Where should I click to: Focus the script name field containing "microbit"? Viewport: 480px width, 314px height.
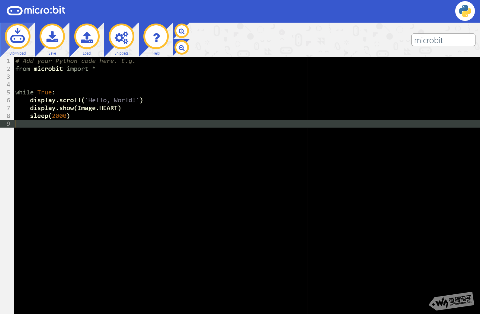tap(443, 40)
